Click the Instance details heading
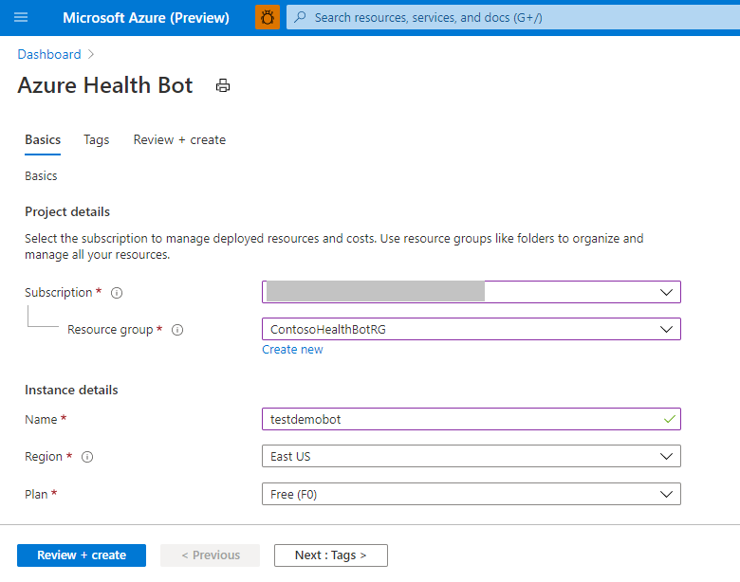Viewport: 740px width, 582px height. coord(71,390)
